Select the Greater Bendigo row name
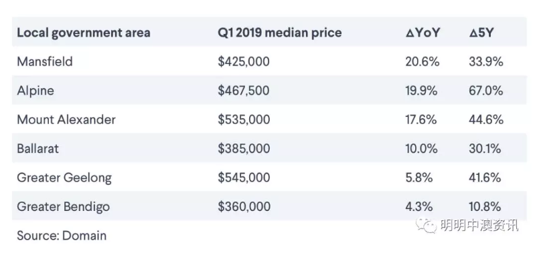 pyautogui.click(x=64, y=207)
